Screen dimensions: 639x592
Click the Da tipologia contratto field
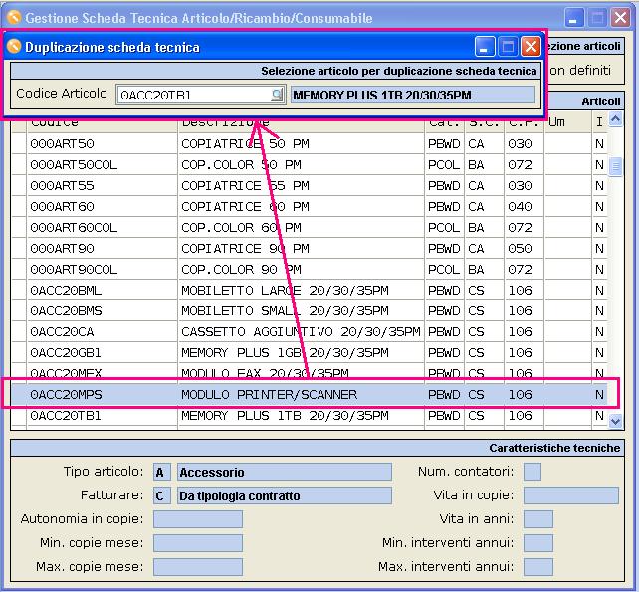point(285,495)
